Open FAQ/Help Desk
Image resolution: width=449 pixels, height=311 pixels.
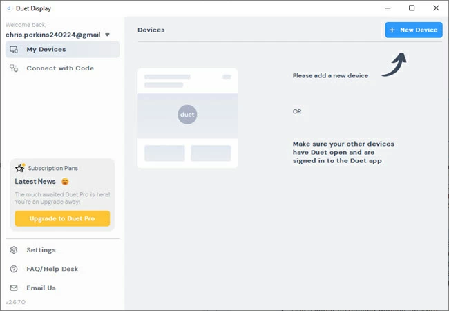[62, 269]
